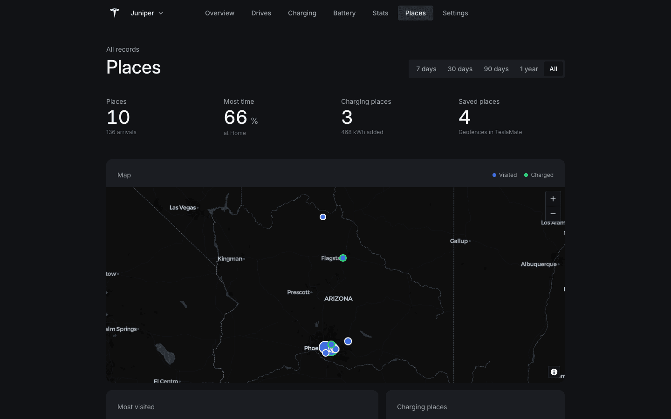Screen dimensions: 671x419
Task: Click the 'Geofences in TeslaMate' text
Action: coord(490,132)
